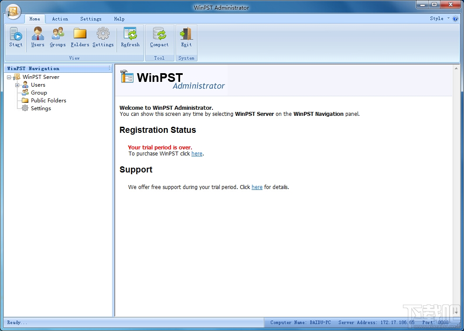
Task: Open the Style dropdown
Action: pyautogui.click(x=440, y=18)
